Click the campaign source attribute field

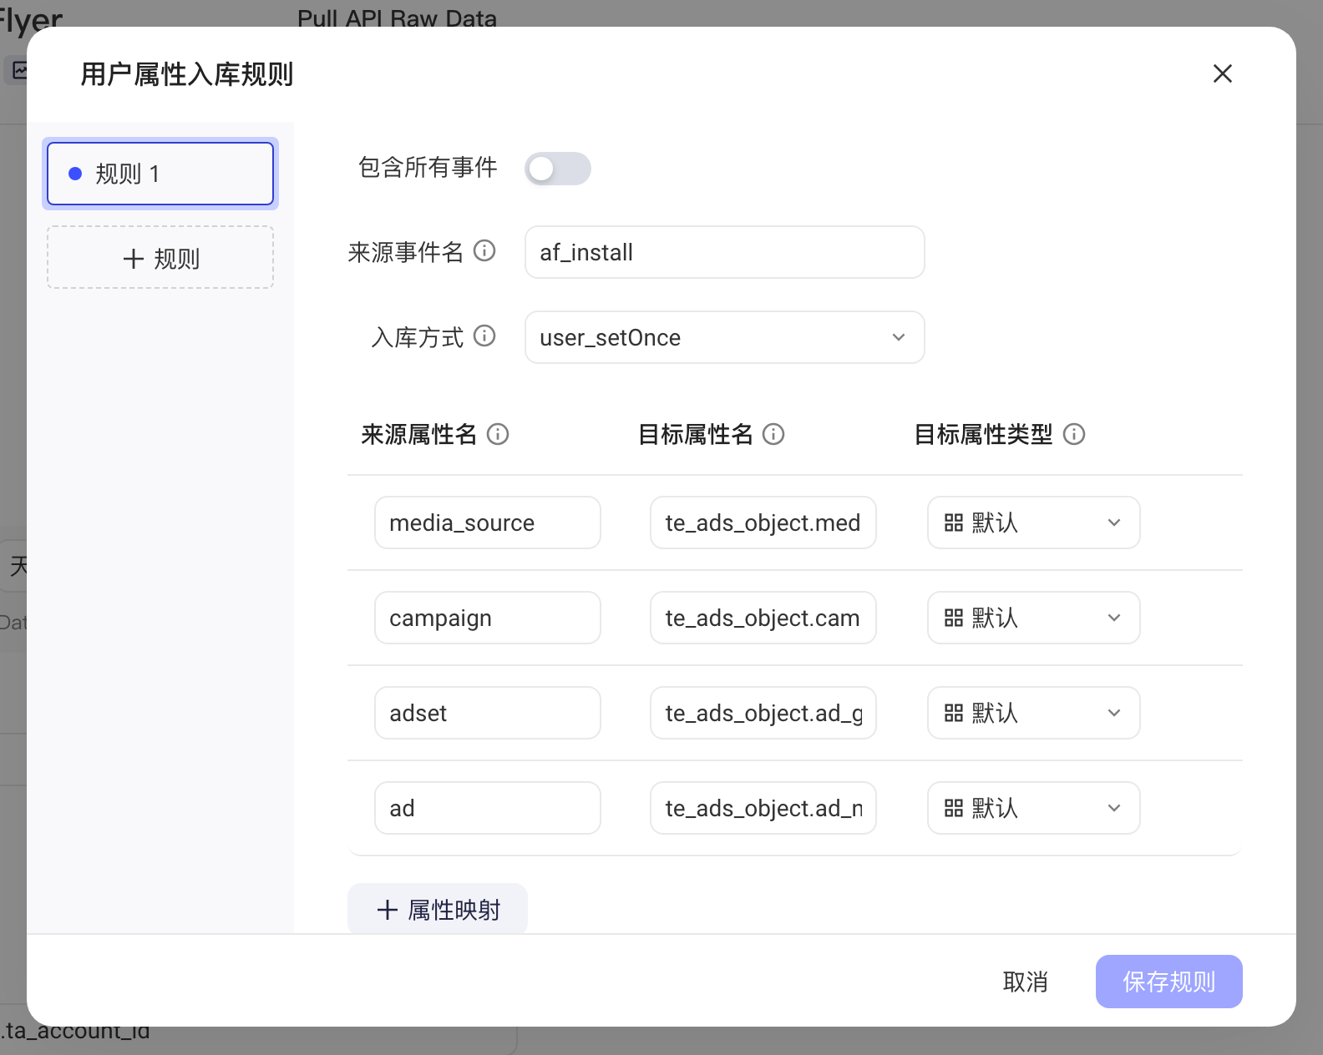[x=488, y=618]
